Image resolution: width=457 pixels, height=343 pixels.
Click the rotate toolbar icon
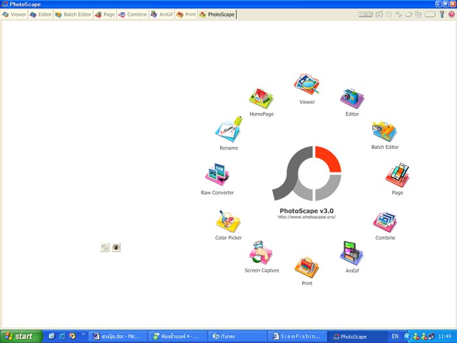click(x=399, y=14)
